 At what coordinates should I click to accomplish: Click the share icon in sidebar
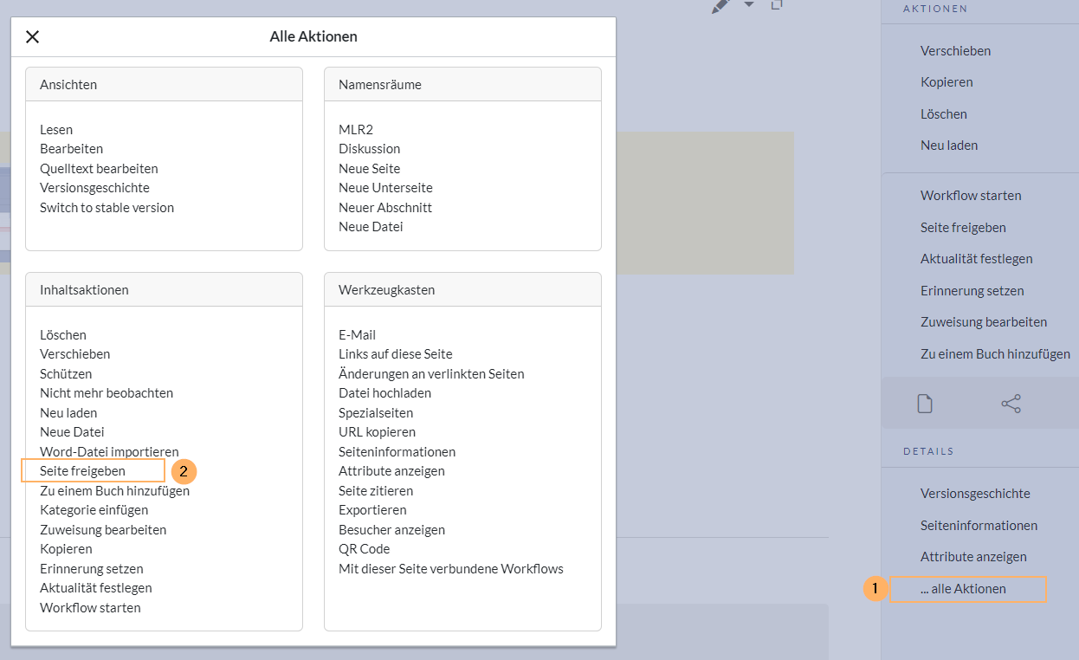click(1011, 404)
